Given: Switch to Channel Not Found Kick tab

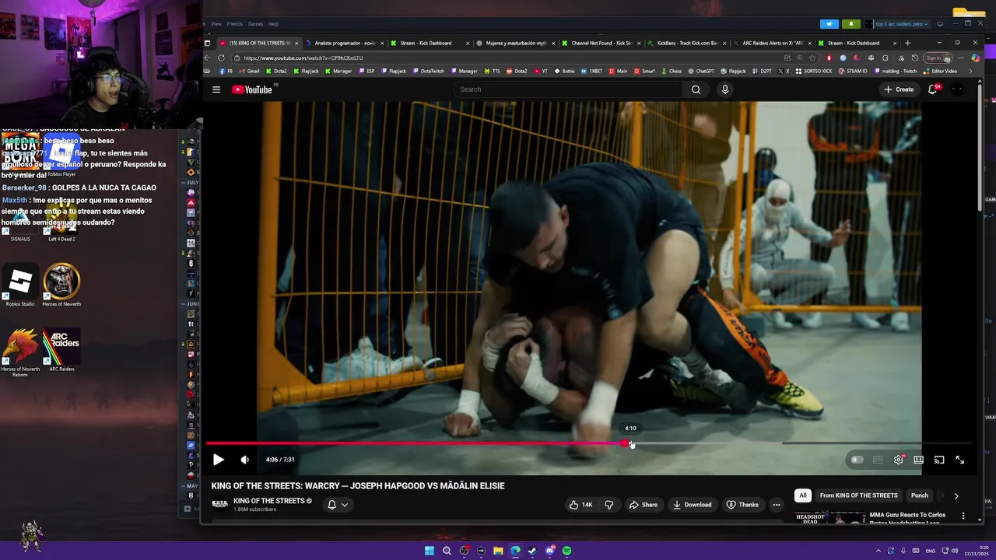Looking at the screenshot, I should point(601,44).
